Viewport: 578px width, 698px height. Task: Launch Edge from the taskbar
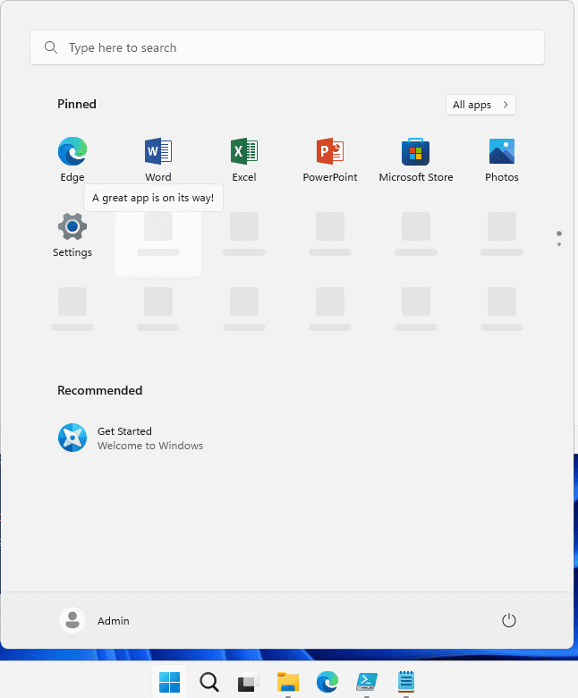pos(327,682)
